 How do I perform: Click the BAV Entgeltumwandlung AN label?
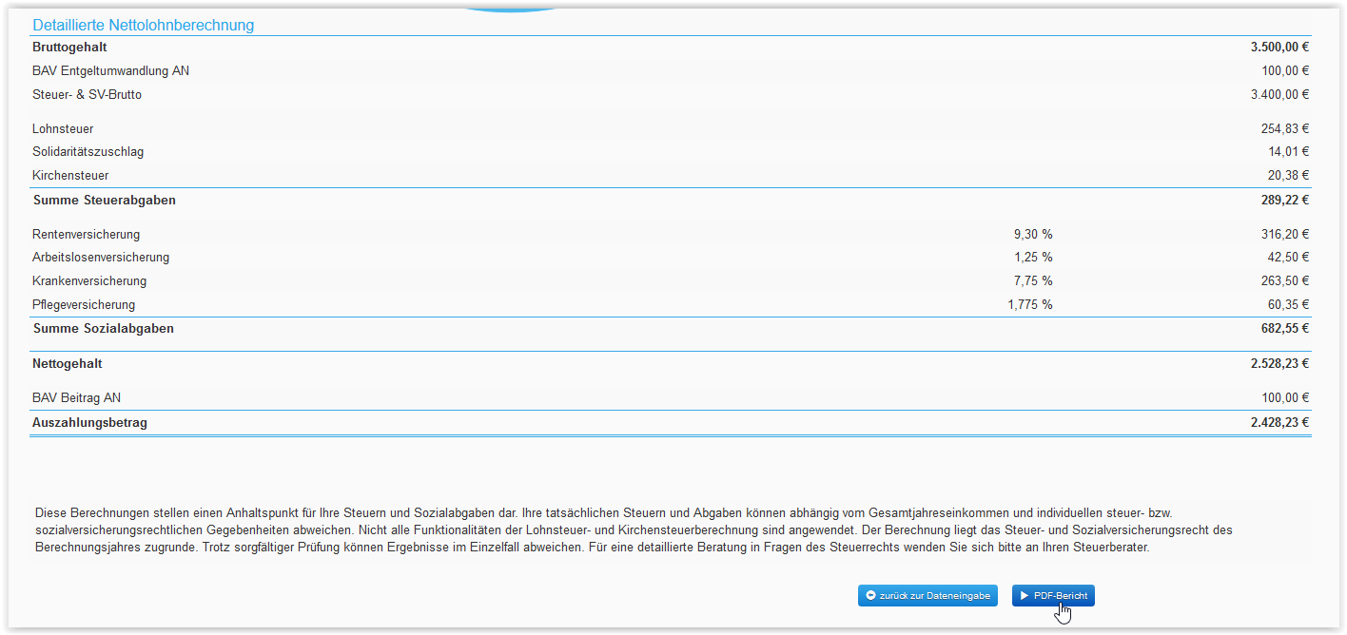[x=110, y=70]
